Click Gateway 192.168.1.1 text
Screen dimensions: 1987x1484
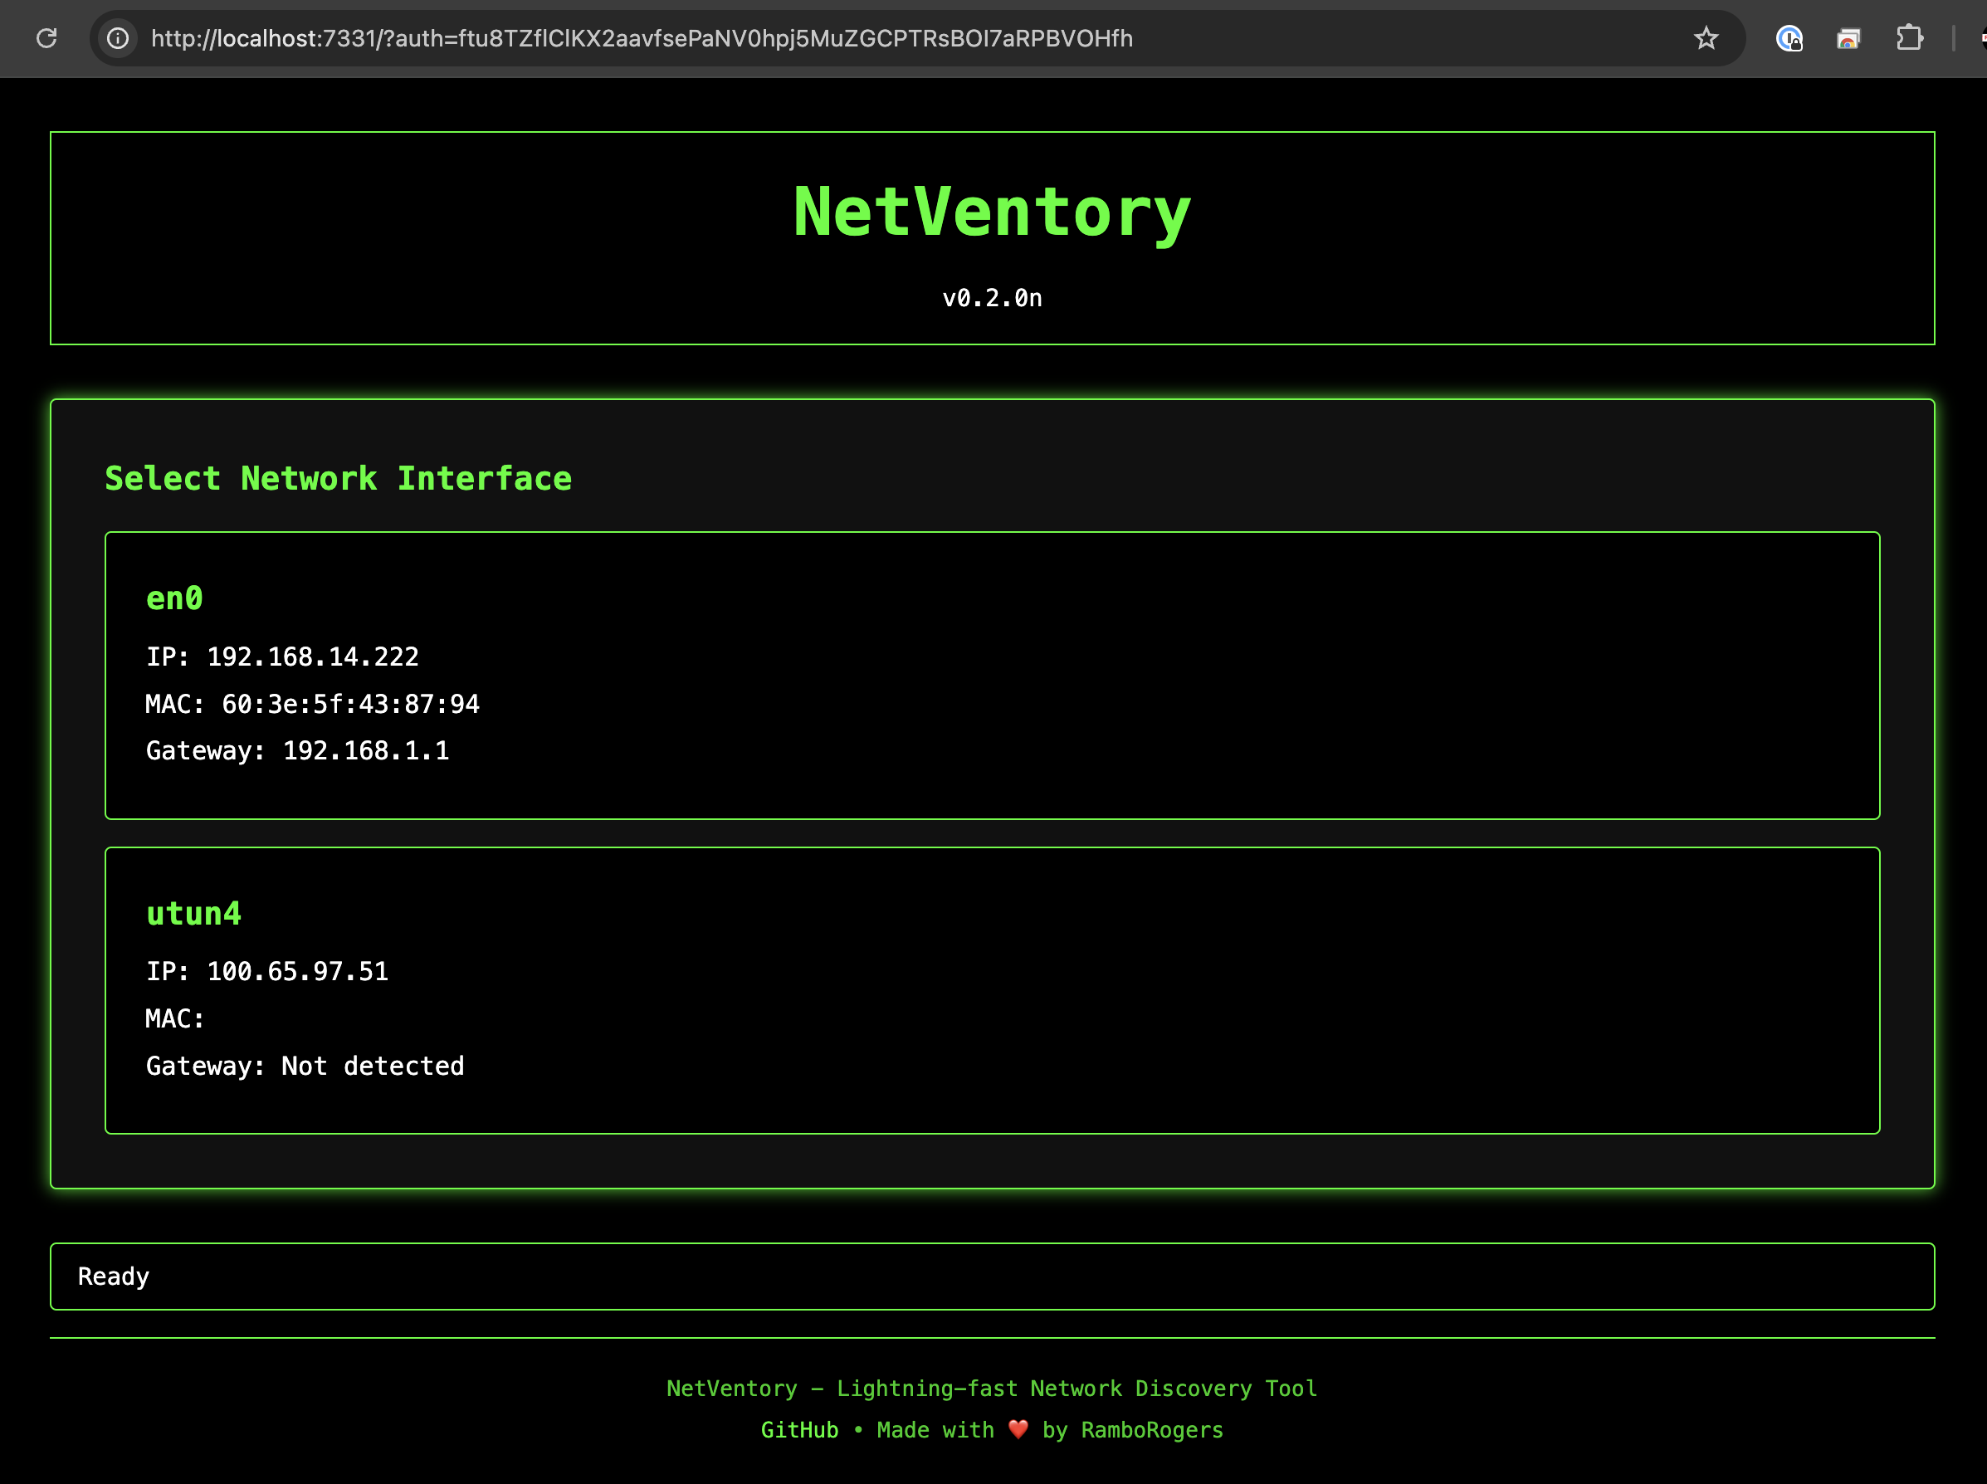(x=297, y=750)
